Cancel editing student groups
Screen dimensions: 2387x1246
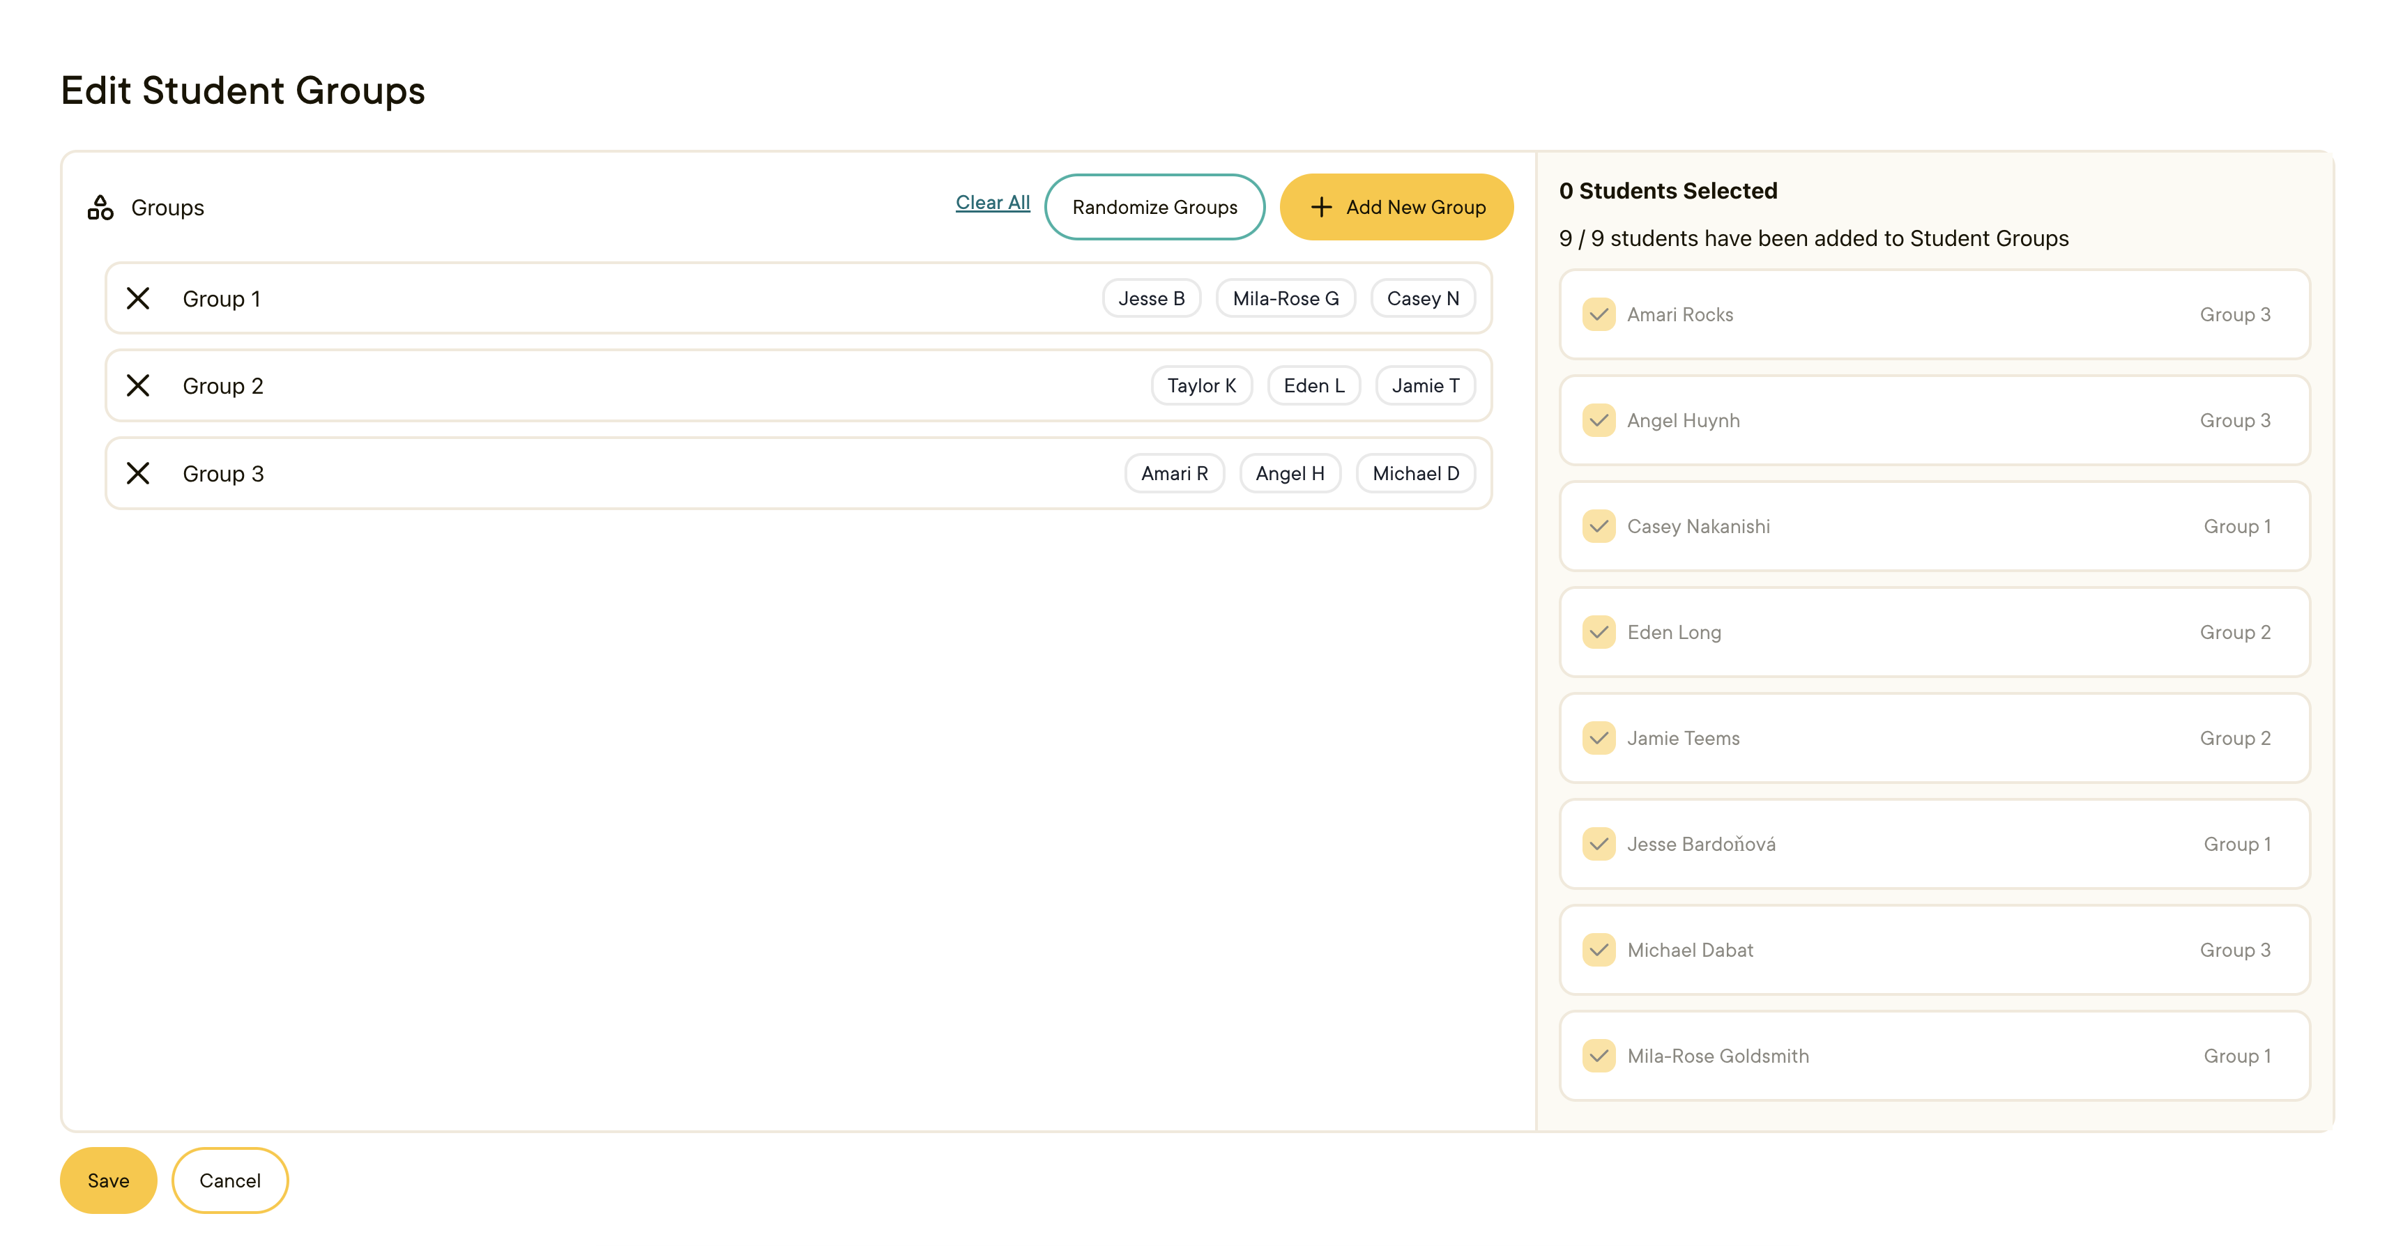coord(229,1180)
